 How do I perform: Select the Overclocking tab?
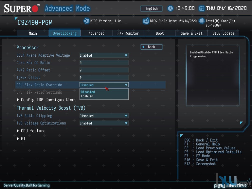(x=65, y=33)
